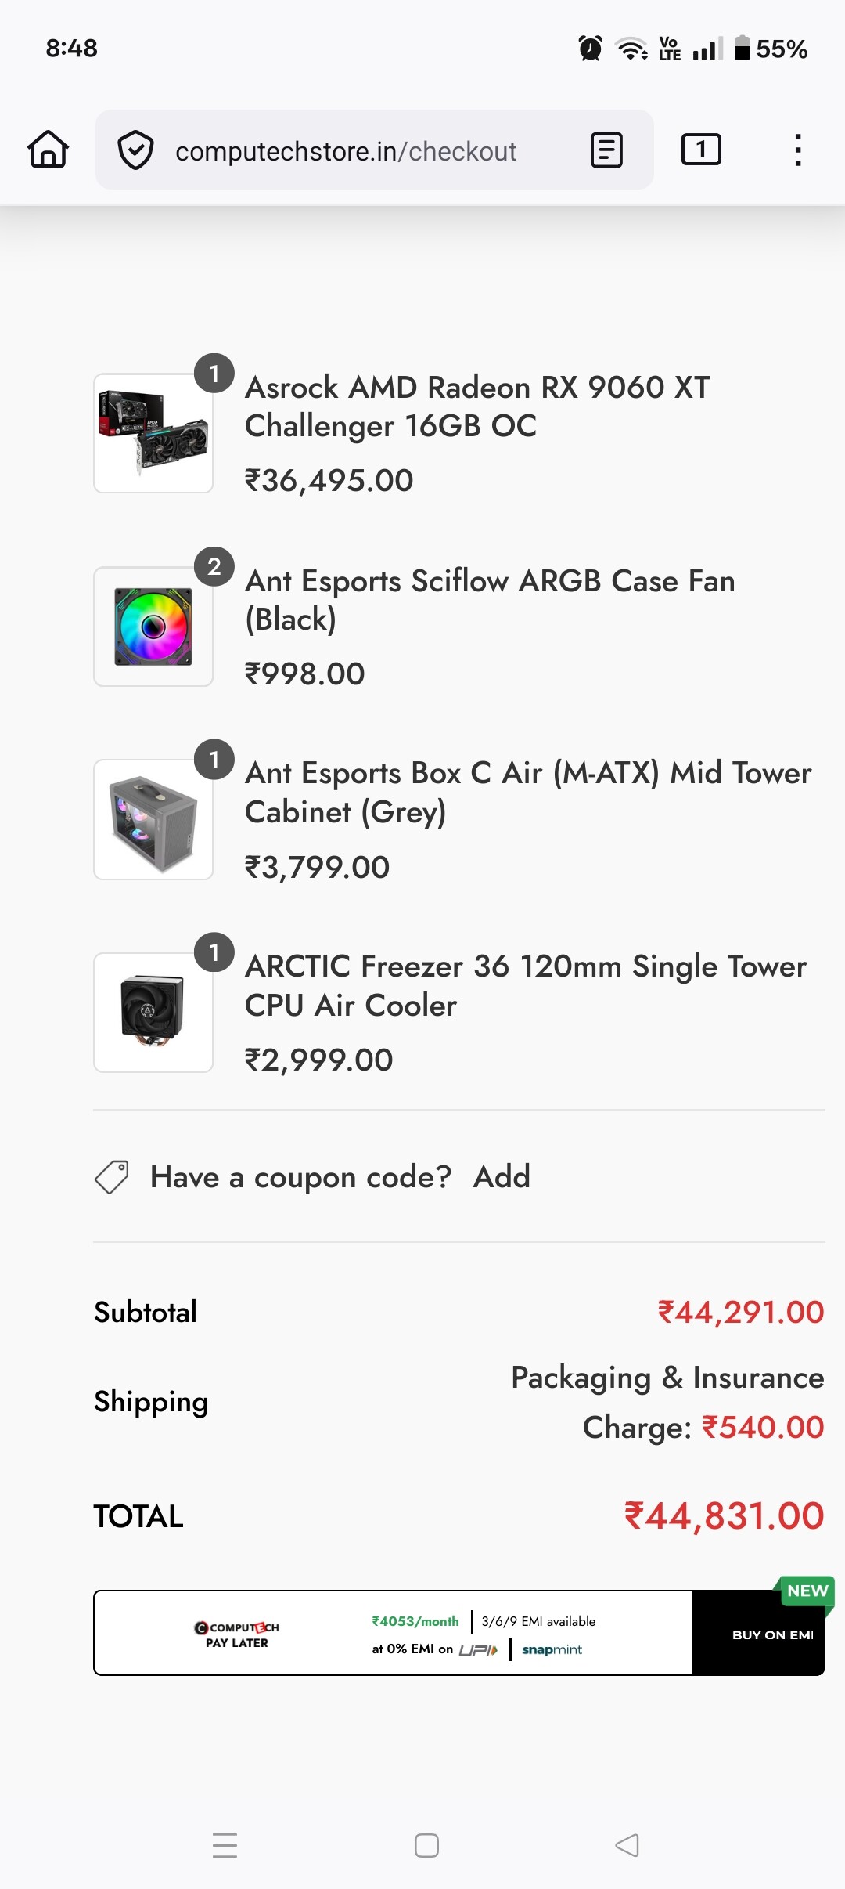Tap the browser home icon
Screen dimensions: 845x1889
[49, 150]
